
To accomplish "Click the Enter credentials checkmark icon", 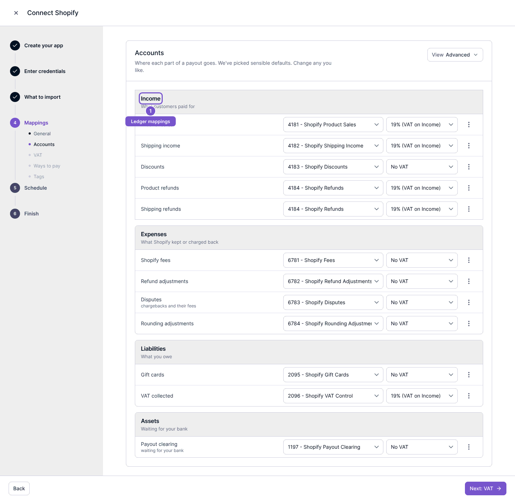I will tap(15, 71).
